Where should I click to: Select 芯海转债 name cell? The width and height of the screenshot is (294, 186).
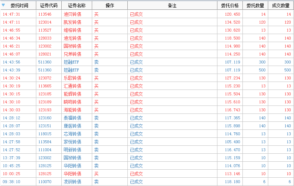pyautogui.click(x=72, y=134)
